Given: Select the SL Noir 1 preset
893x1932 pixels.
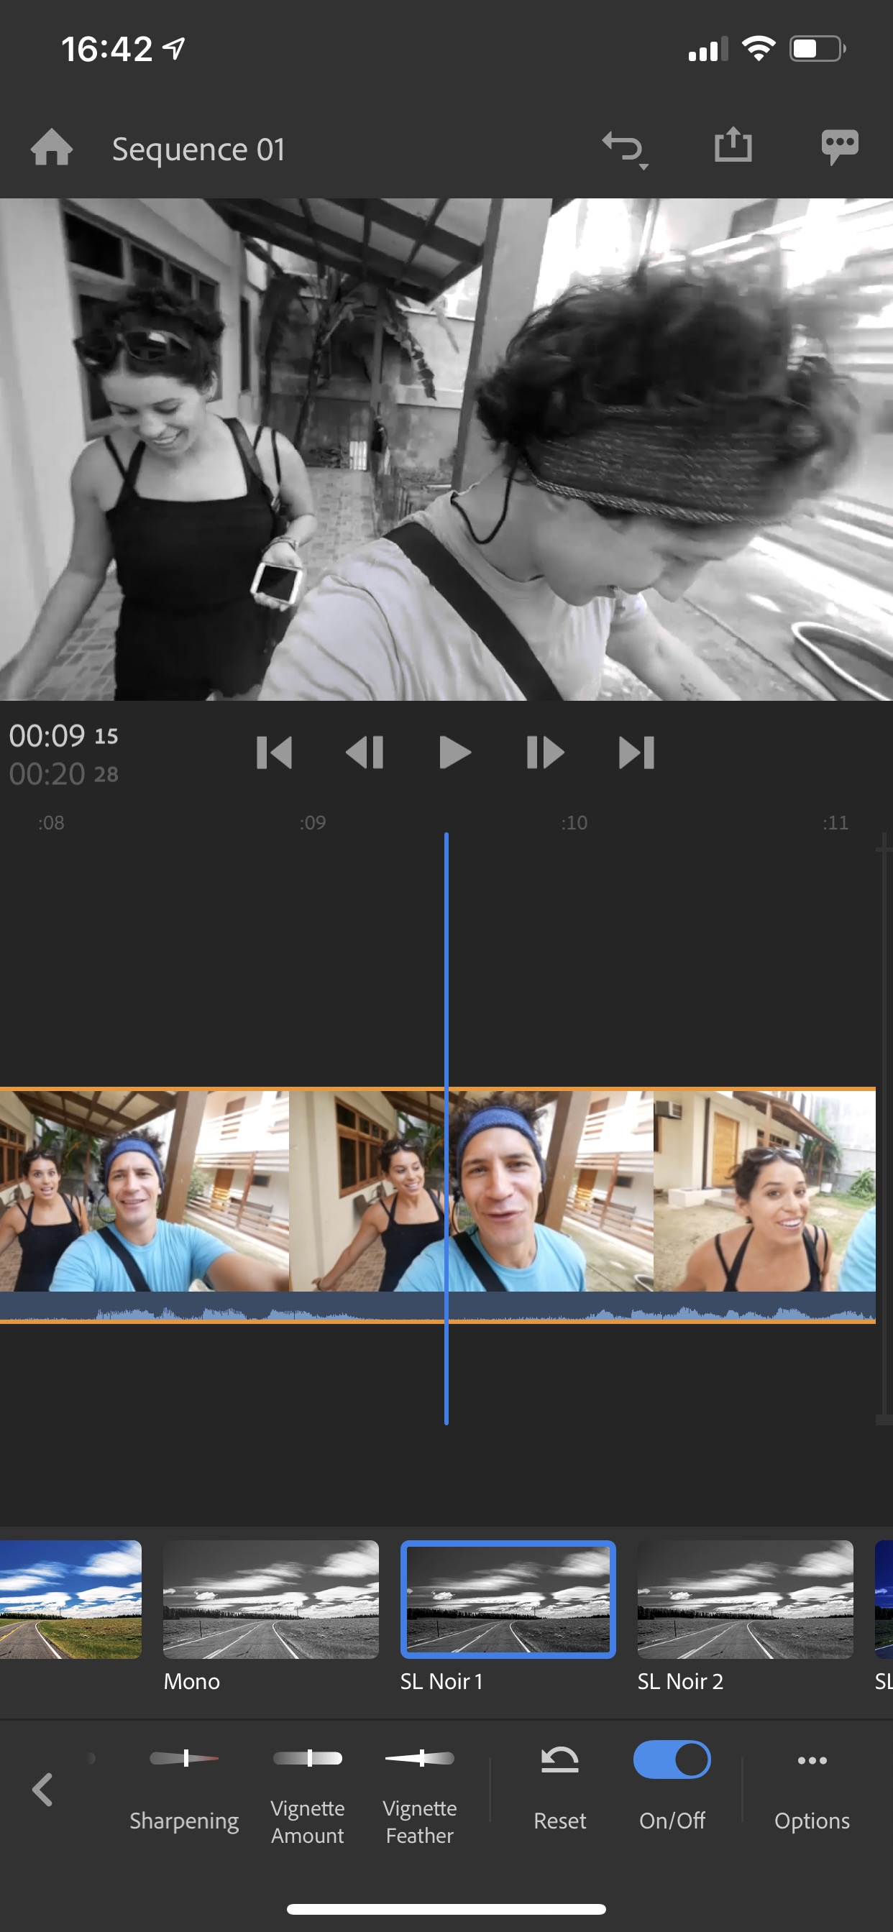Looking at the screenshot, I should [x=508, y=1599].
